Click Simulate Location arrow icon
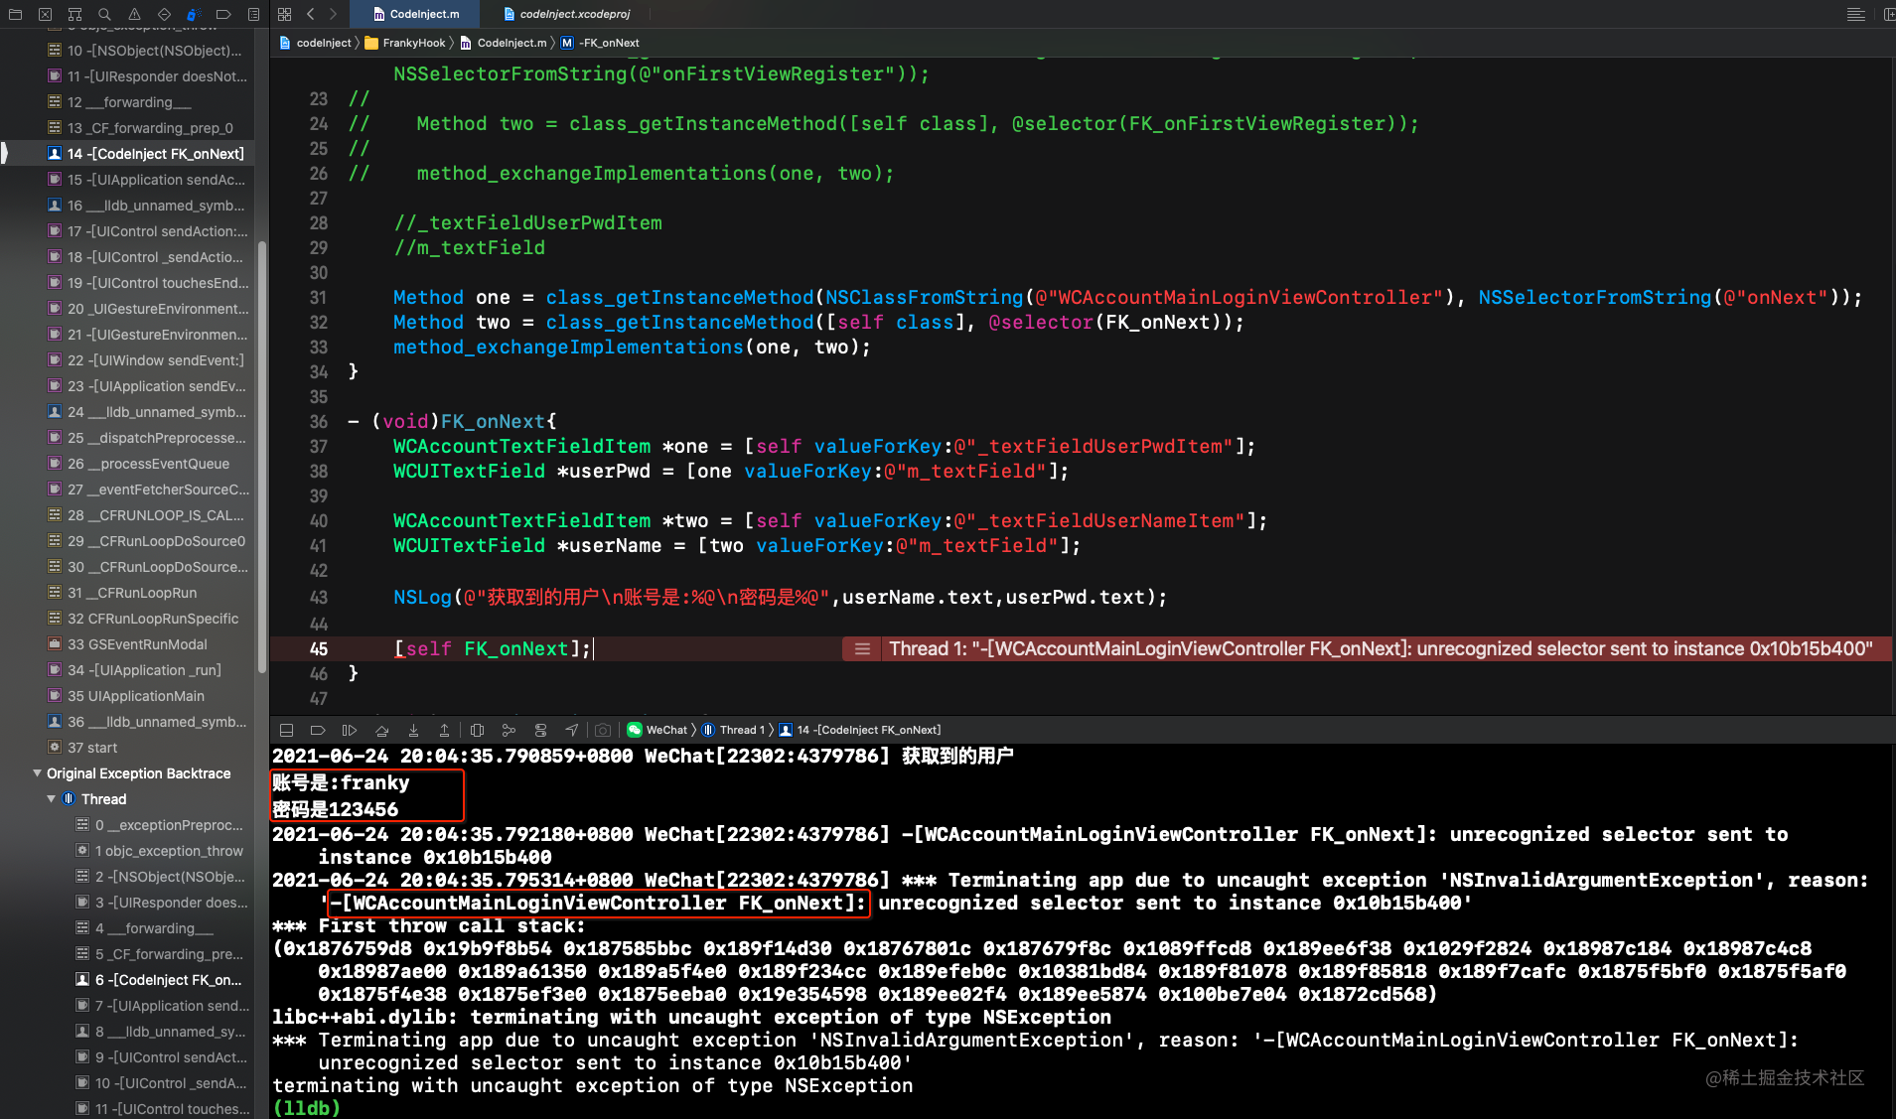The width and height of the screenshot is (1896, 1119). tap(572, 730)
